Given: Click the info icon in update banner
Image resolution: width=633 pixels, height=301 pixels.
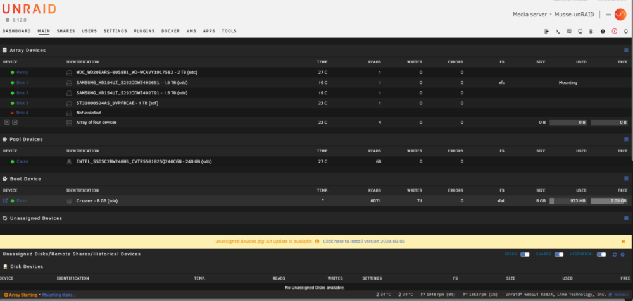Looking at the screenshot, I should pyautogui.click(x=317, y=242).
